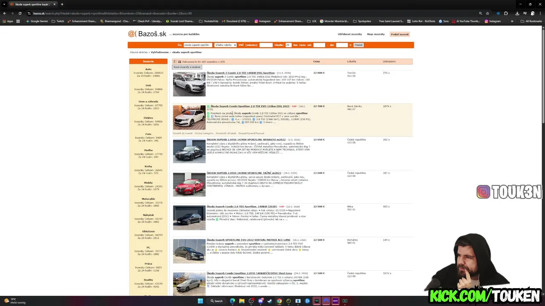Open the first Instagram bookmark
The image size is (545, 306).
tap(262, 21)
